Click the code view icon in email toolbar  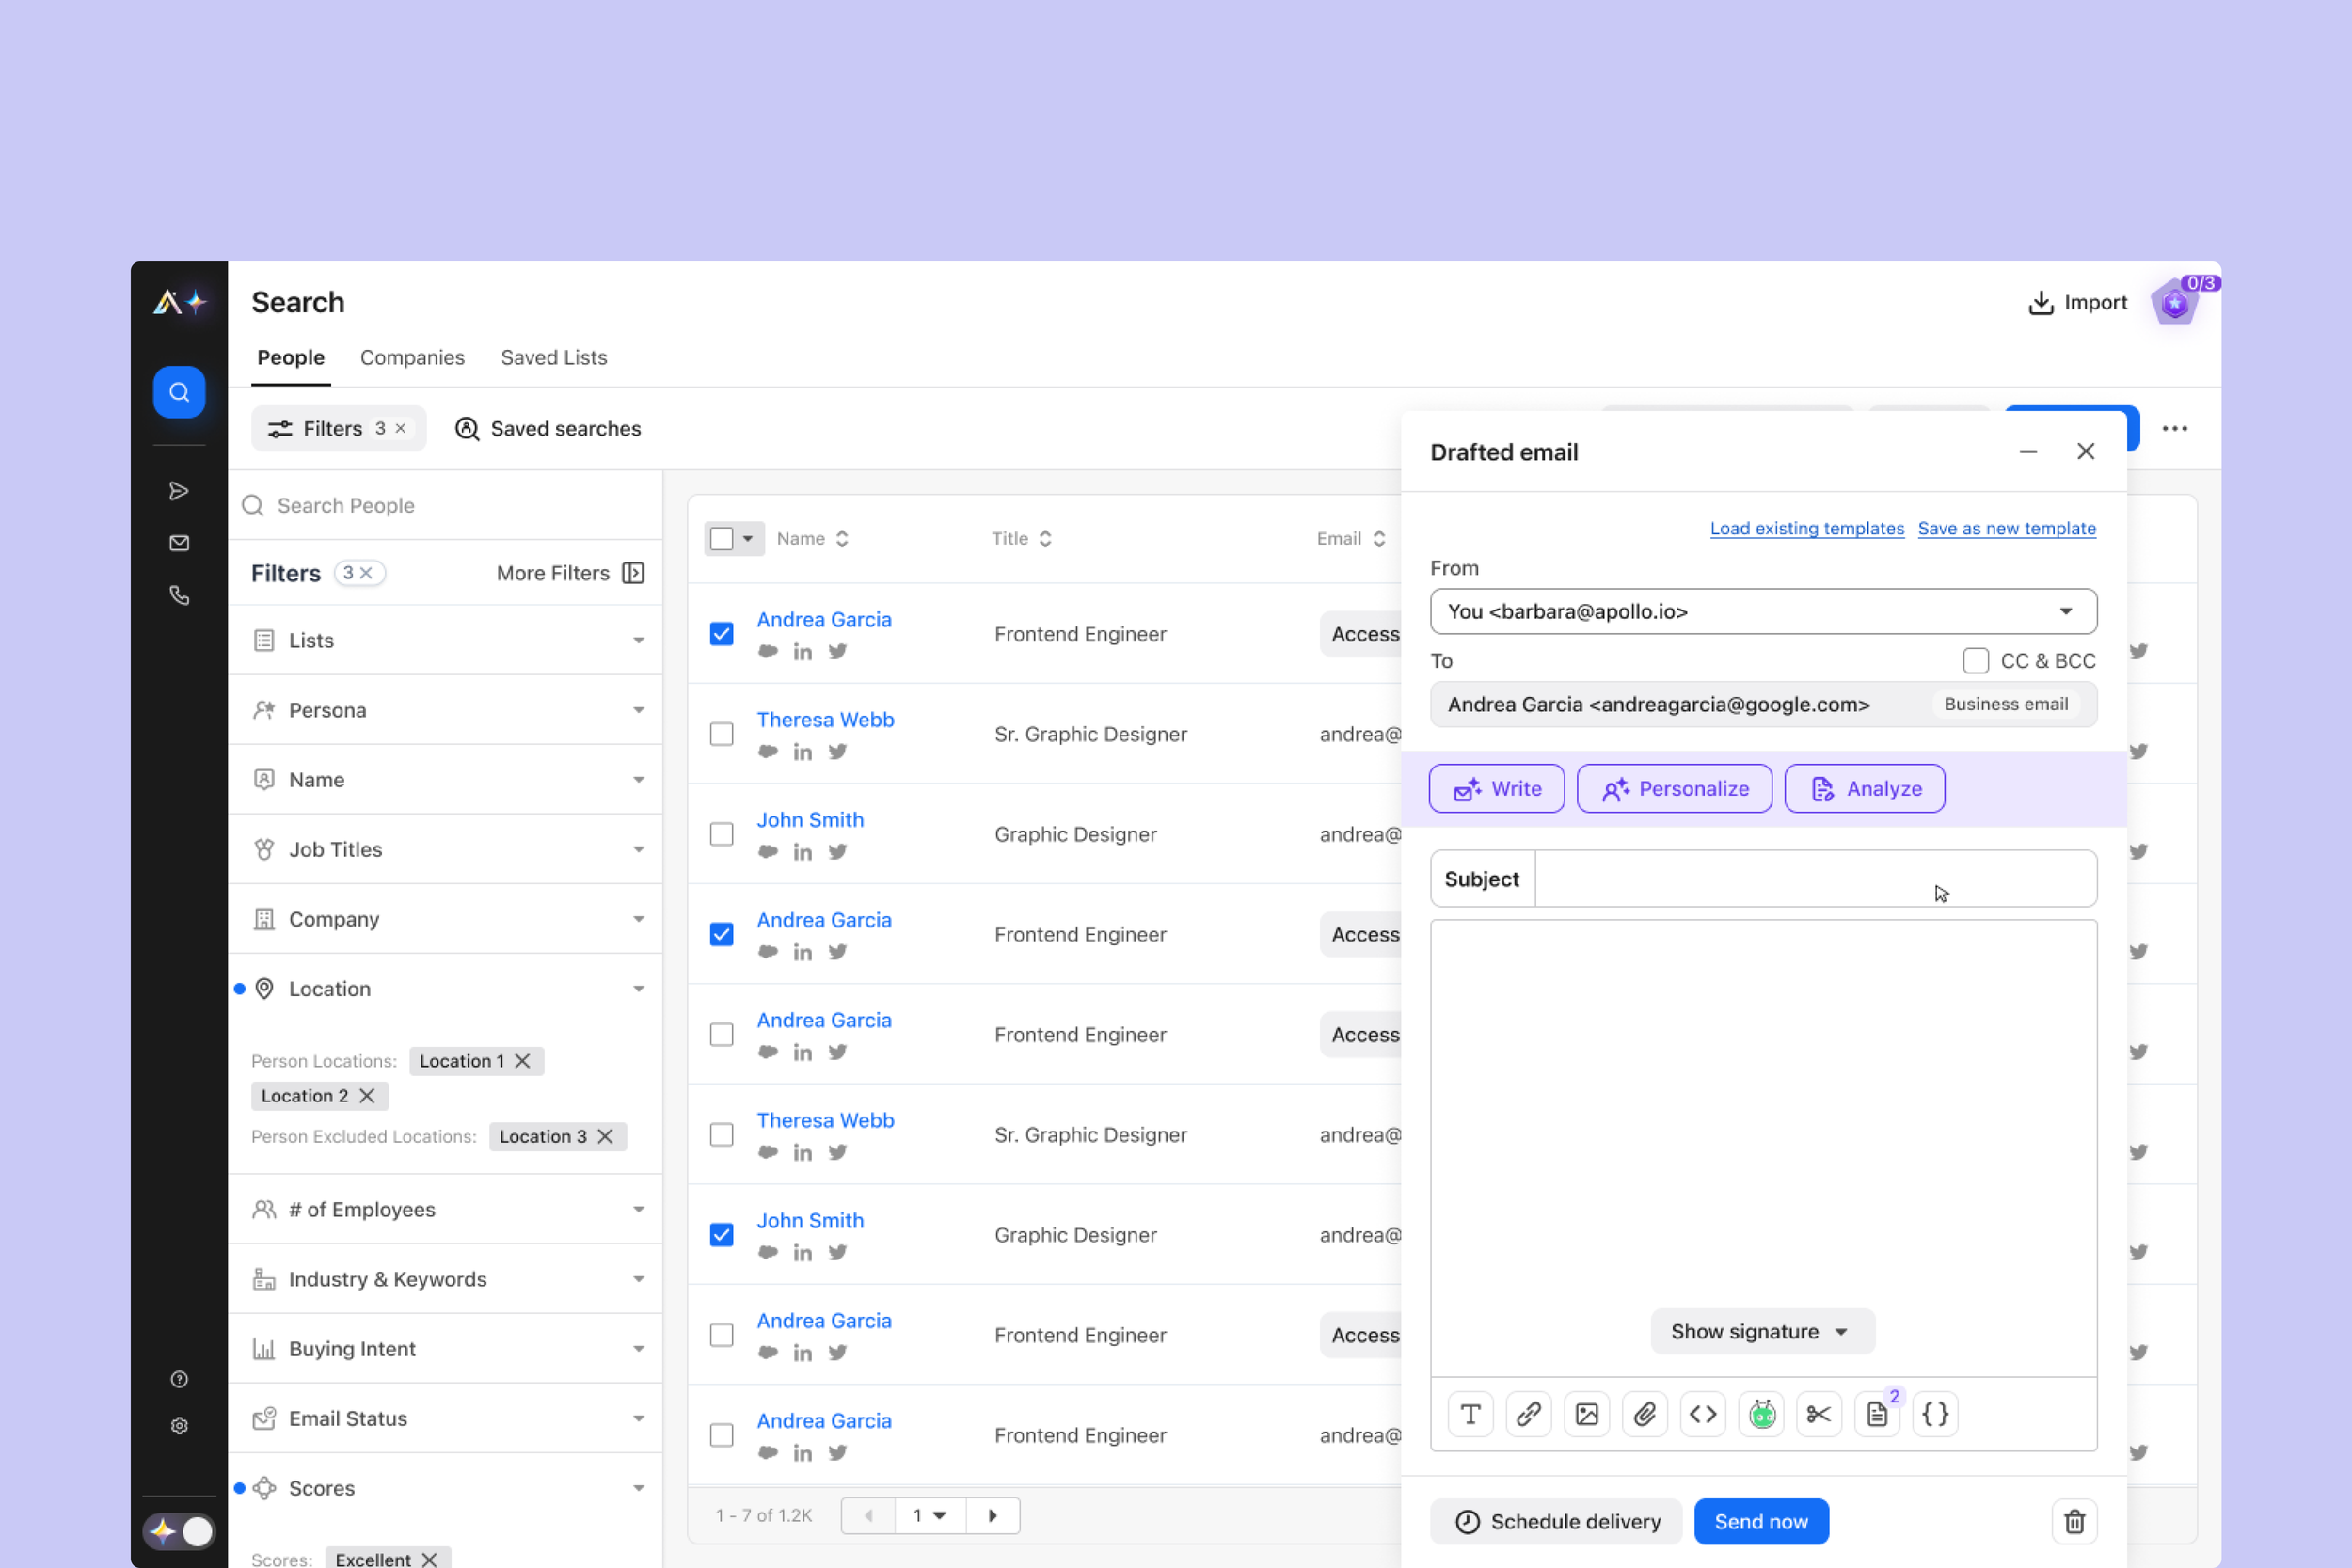click(1702, 1414)
